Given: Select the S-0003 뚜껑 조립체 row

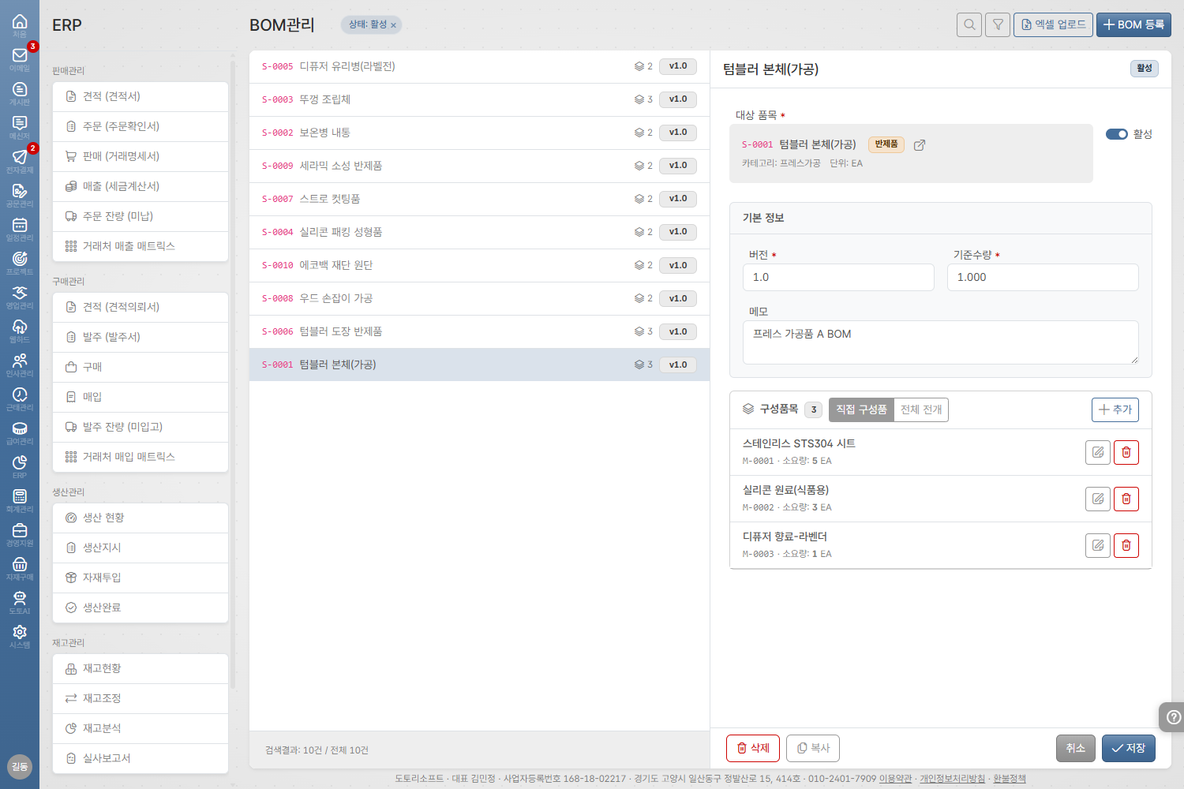Looking at the screenshot, I should click(479, 99).
